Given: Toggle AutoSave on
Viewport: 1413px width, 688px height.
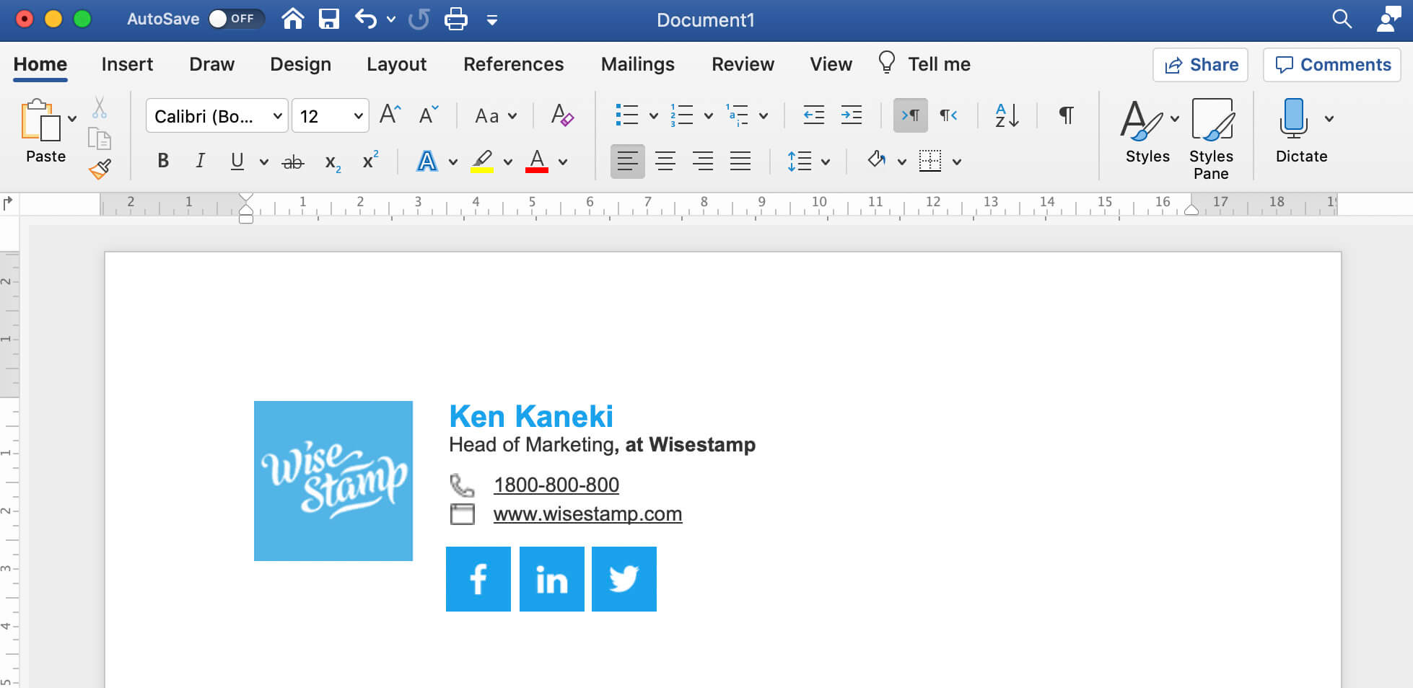Looking at the screenshot, I should [233, 19].
